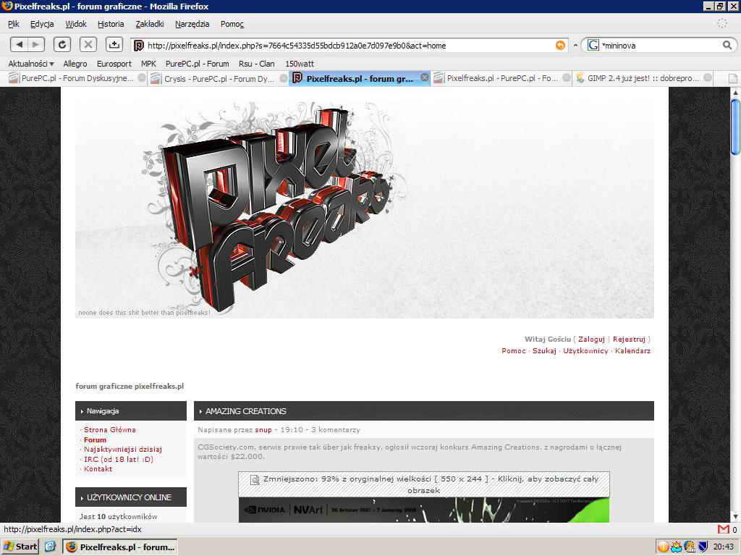Screen dimensions: 741x556
Task: Click the activity throbber icon in menu bar
Action: coord(722,23)
